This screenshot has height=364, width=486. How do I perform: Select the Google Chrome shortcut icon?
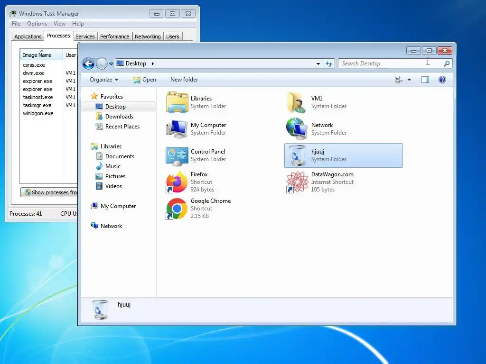(x=177, y=209)
